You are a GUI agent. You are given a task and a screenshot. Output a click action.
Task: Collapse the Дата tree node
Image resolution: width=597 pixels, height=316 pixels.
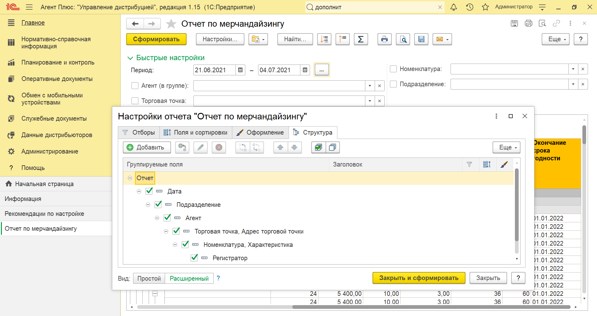coord(139,191)
